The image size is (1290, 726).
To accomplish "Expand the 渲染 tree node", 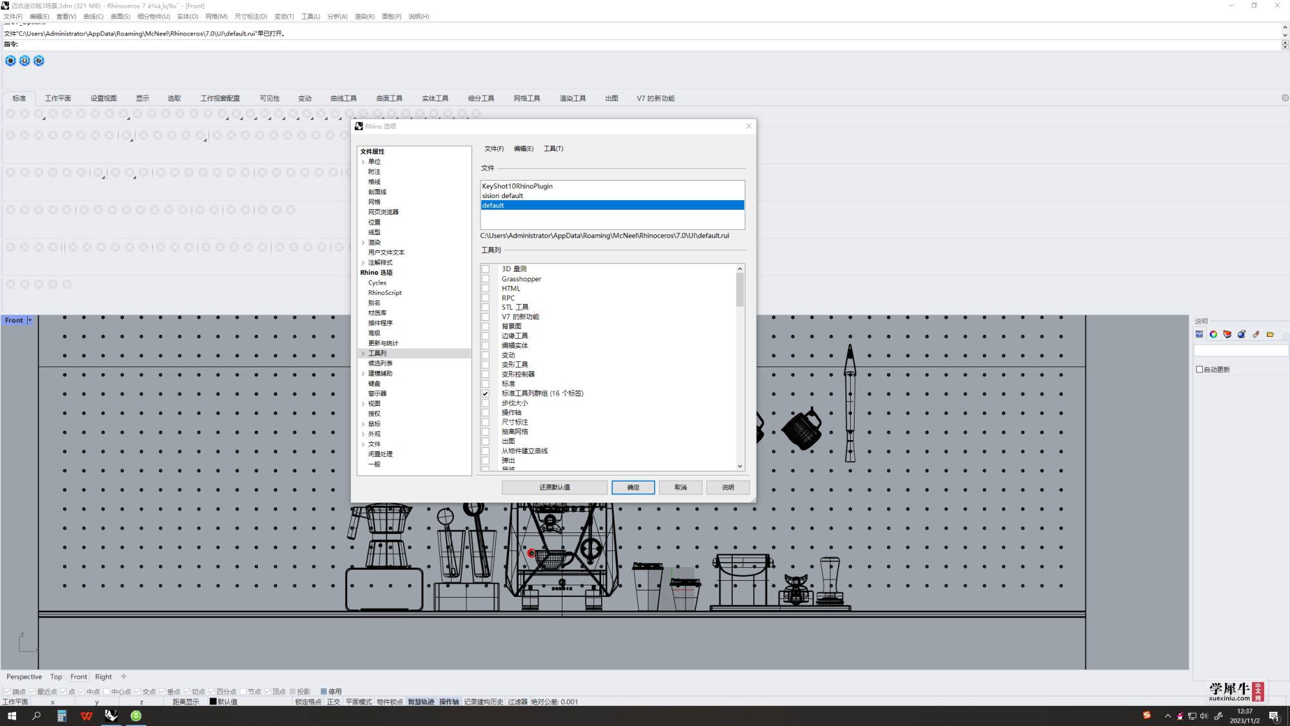I will point(363,243).
